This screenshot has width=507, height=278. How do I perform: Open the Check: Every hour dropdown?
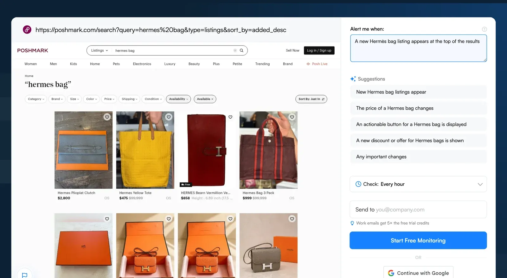tap(418, 184)
